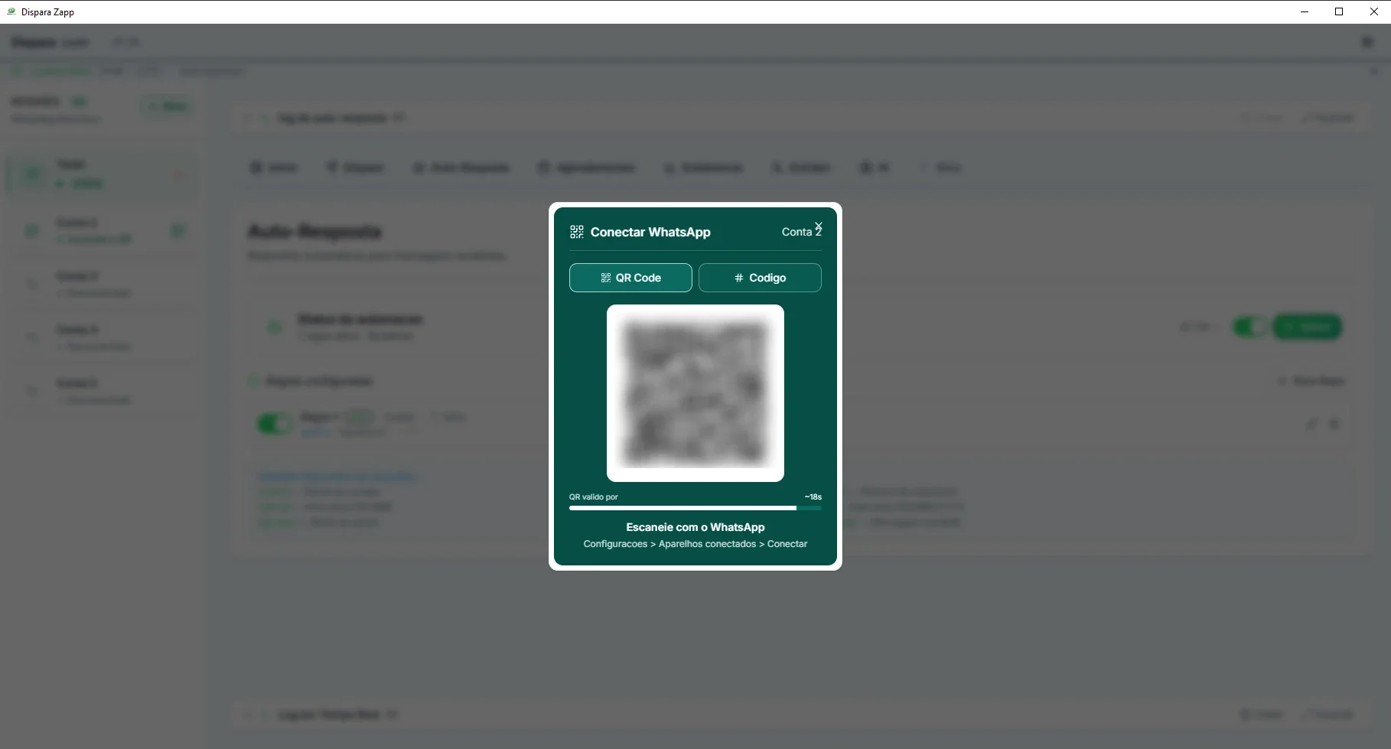Switch to the Codigo pairing tab
This screenshot has width=1391, height=749.
click(x=760, y=278)
